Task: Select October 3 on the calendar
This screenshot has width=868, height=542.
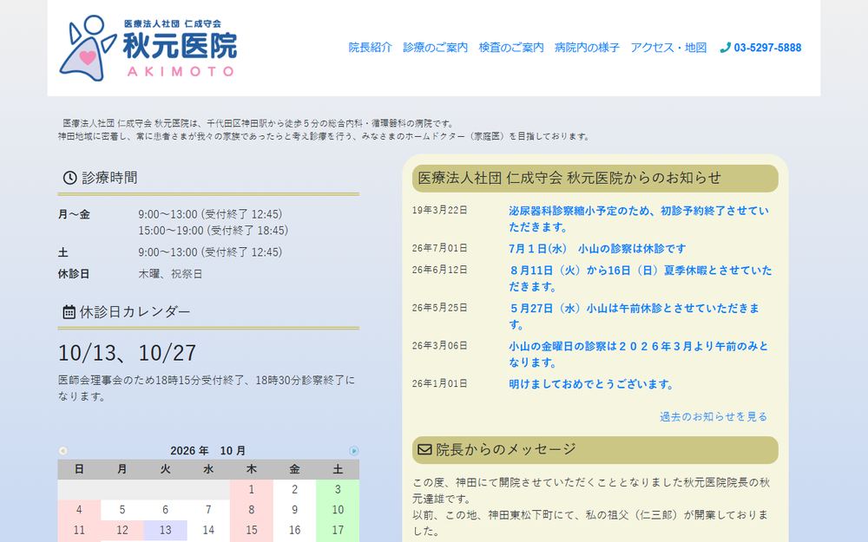Action: click(x=338, y=489)
